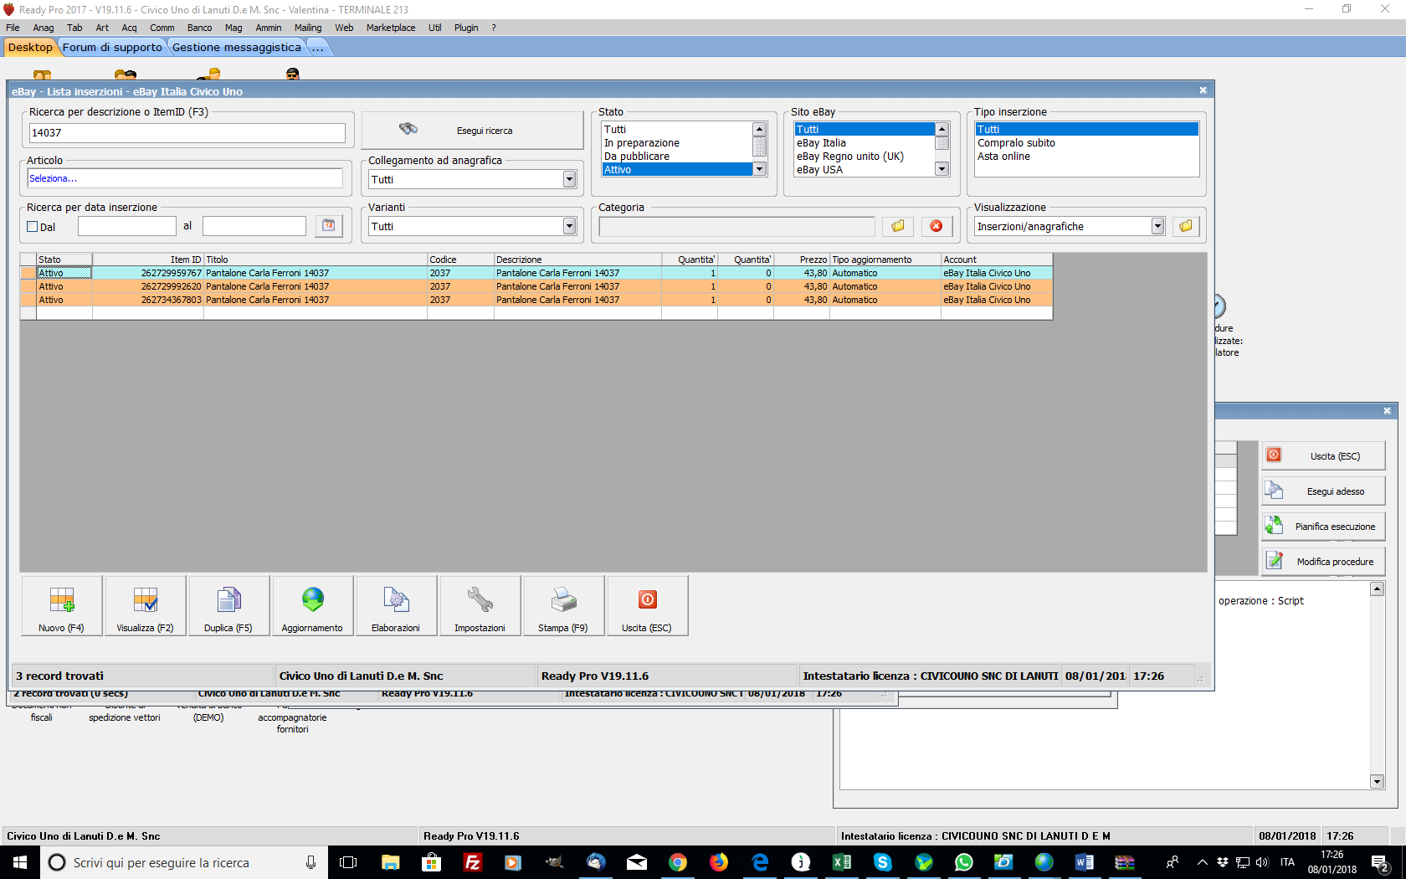The width and height of the screenshot is (1406, 879).
Task: Click Esegui adesso in the background window
Action: point(1323,491)
